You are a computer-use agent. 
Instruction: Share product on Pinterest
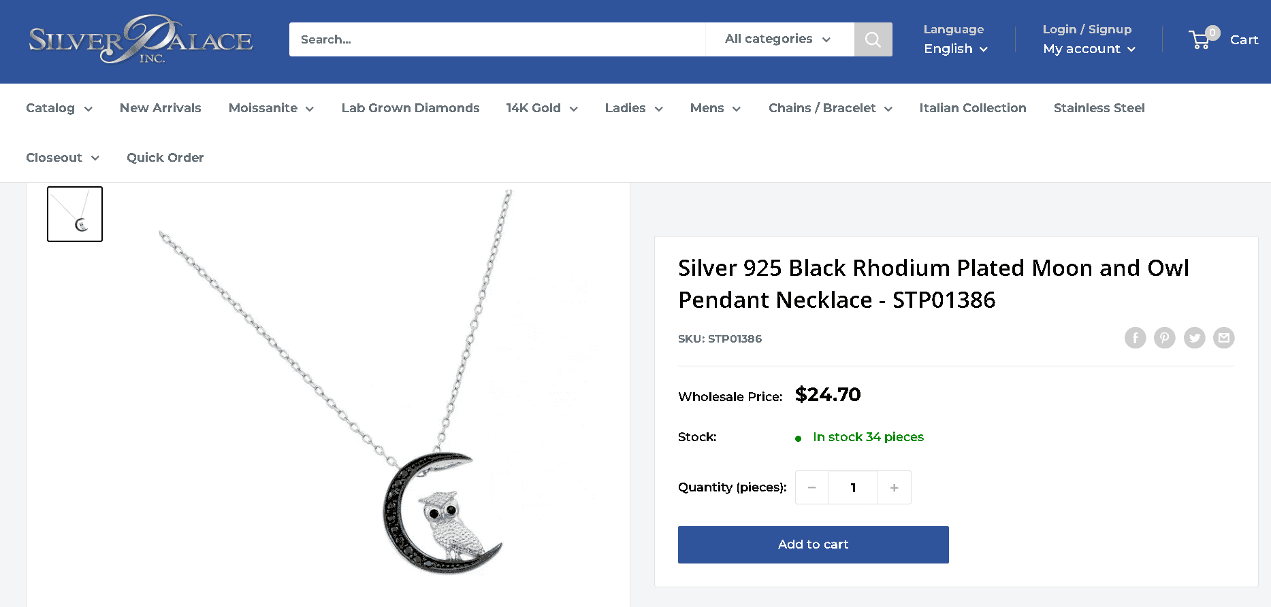point(1164,338)
